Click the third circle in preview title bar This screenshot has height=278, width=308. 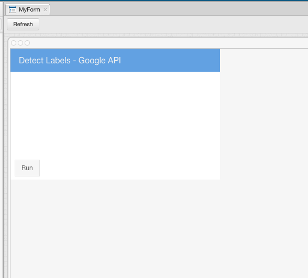pyautogui.click(x=27, y=43)
